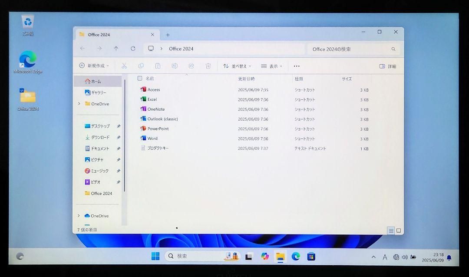Open the three-dot more options menu
Screen dimensions: 469x277
pos(297,66)
